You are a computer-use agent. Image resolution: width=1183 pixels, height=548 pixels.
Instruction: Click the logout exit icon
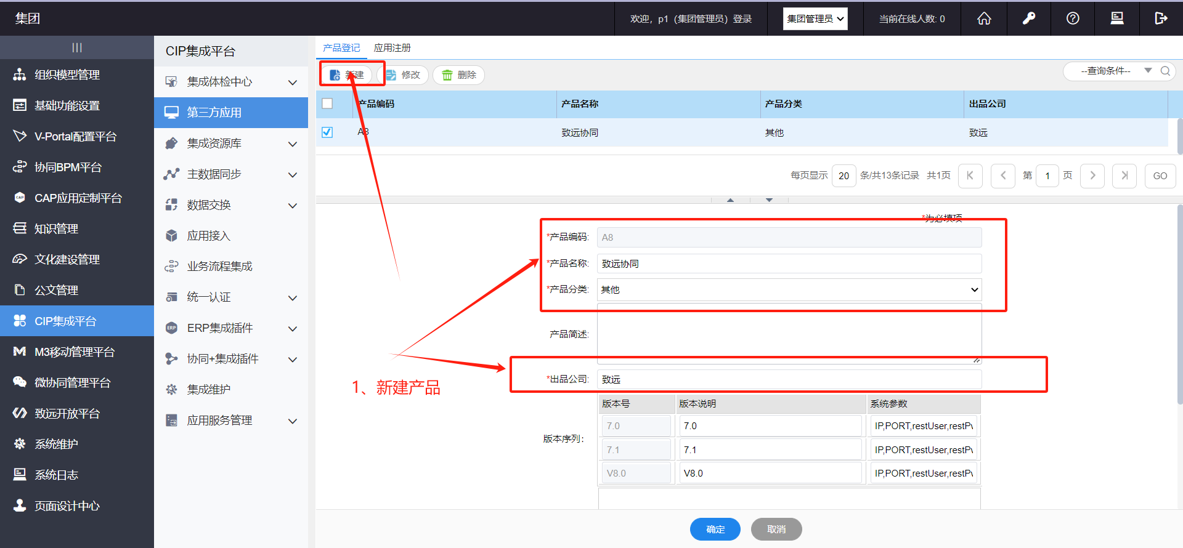pyautogui.click(x=1161, y=18)
